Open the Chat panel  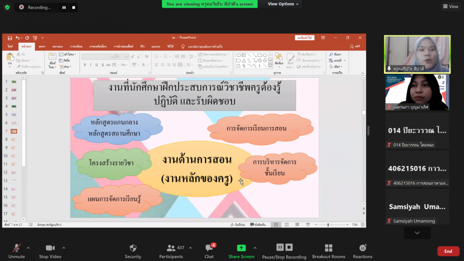pyautogui.click(x=209, y=248)
